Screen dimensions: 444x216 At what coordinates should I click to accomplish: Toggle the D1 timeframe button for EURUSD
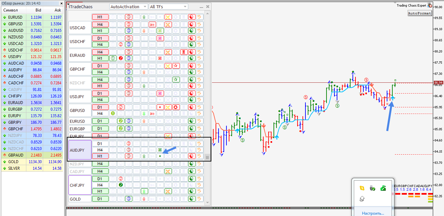[x=100, y=121]
